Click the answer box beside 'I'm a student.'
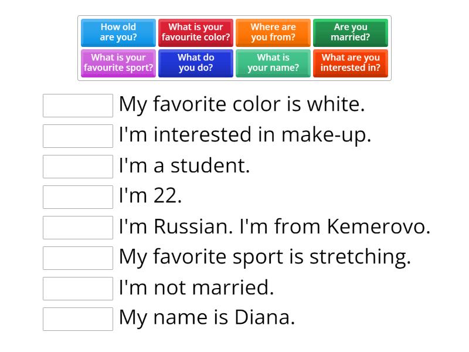The width and height of the screenshot is (469, 352). point(78,167)
